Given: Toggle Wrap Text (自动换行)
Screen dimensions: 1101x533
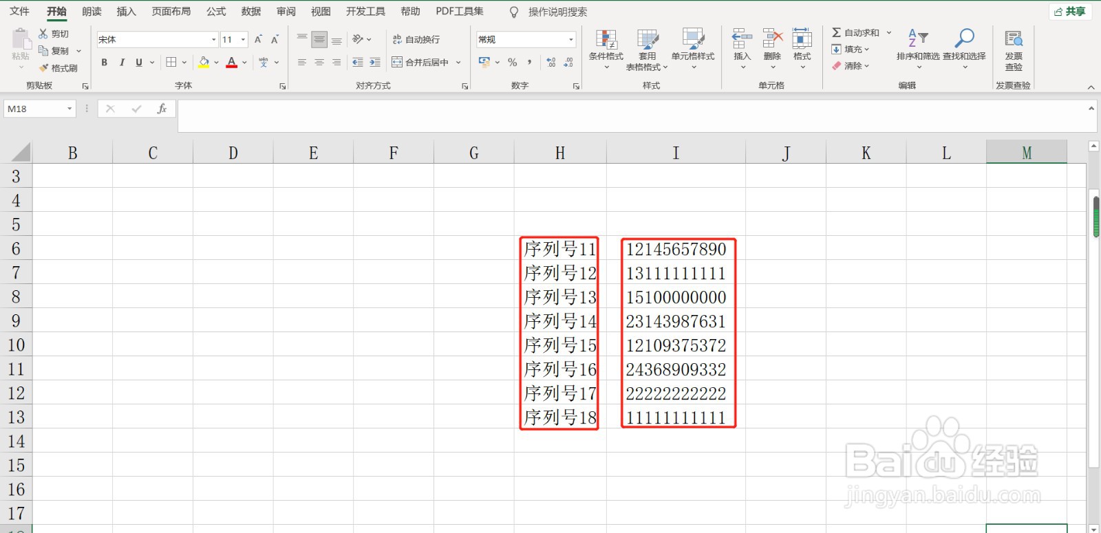Looking at the screenshot, I should click(x=416, y=39).
